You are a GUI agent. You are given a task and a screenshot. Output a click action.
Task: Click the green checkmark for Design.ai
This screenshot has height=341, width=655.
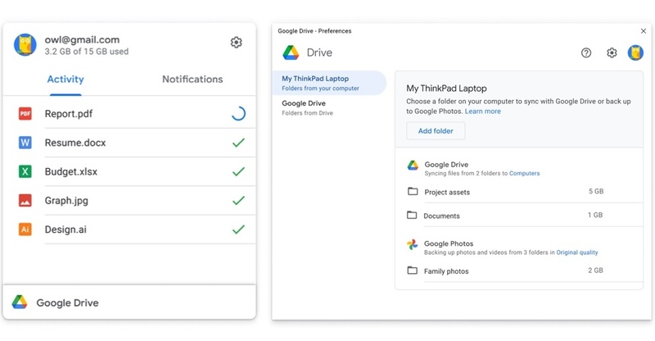coord(238,230)
